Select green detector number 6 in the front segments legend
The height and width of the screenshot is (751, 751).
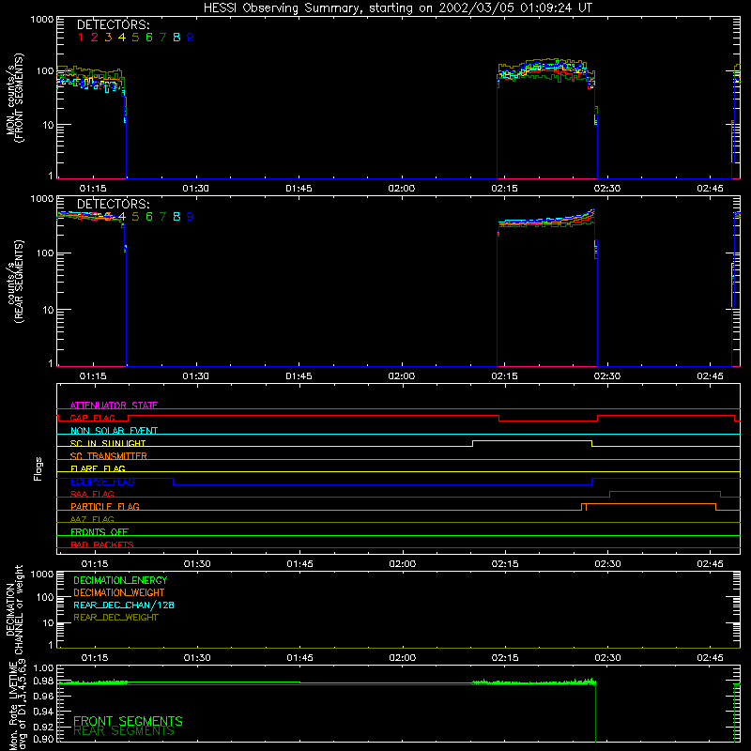click(149, 38)
